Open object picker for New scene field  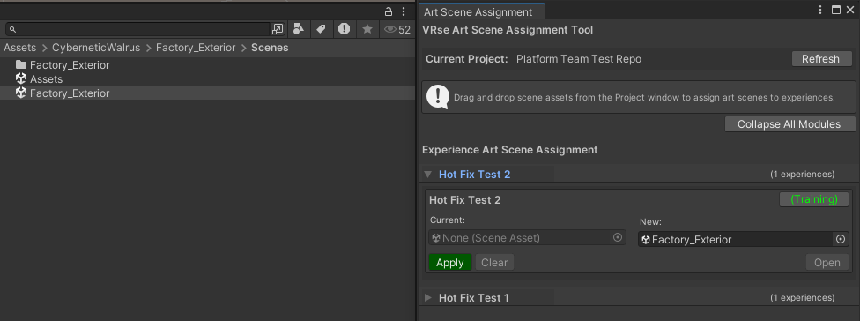click(841, 239)
